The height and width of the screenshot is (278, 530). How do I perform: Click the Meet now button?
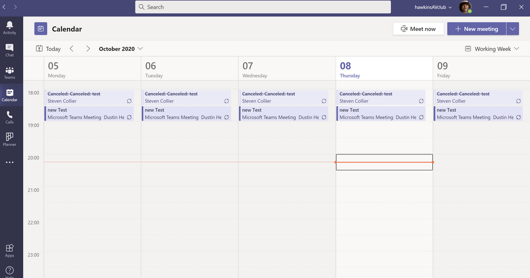pyautogui.click(x=418, y=29)
